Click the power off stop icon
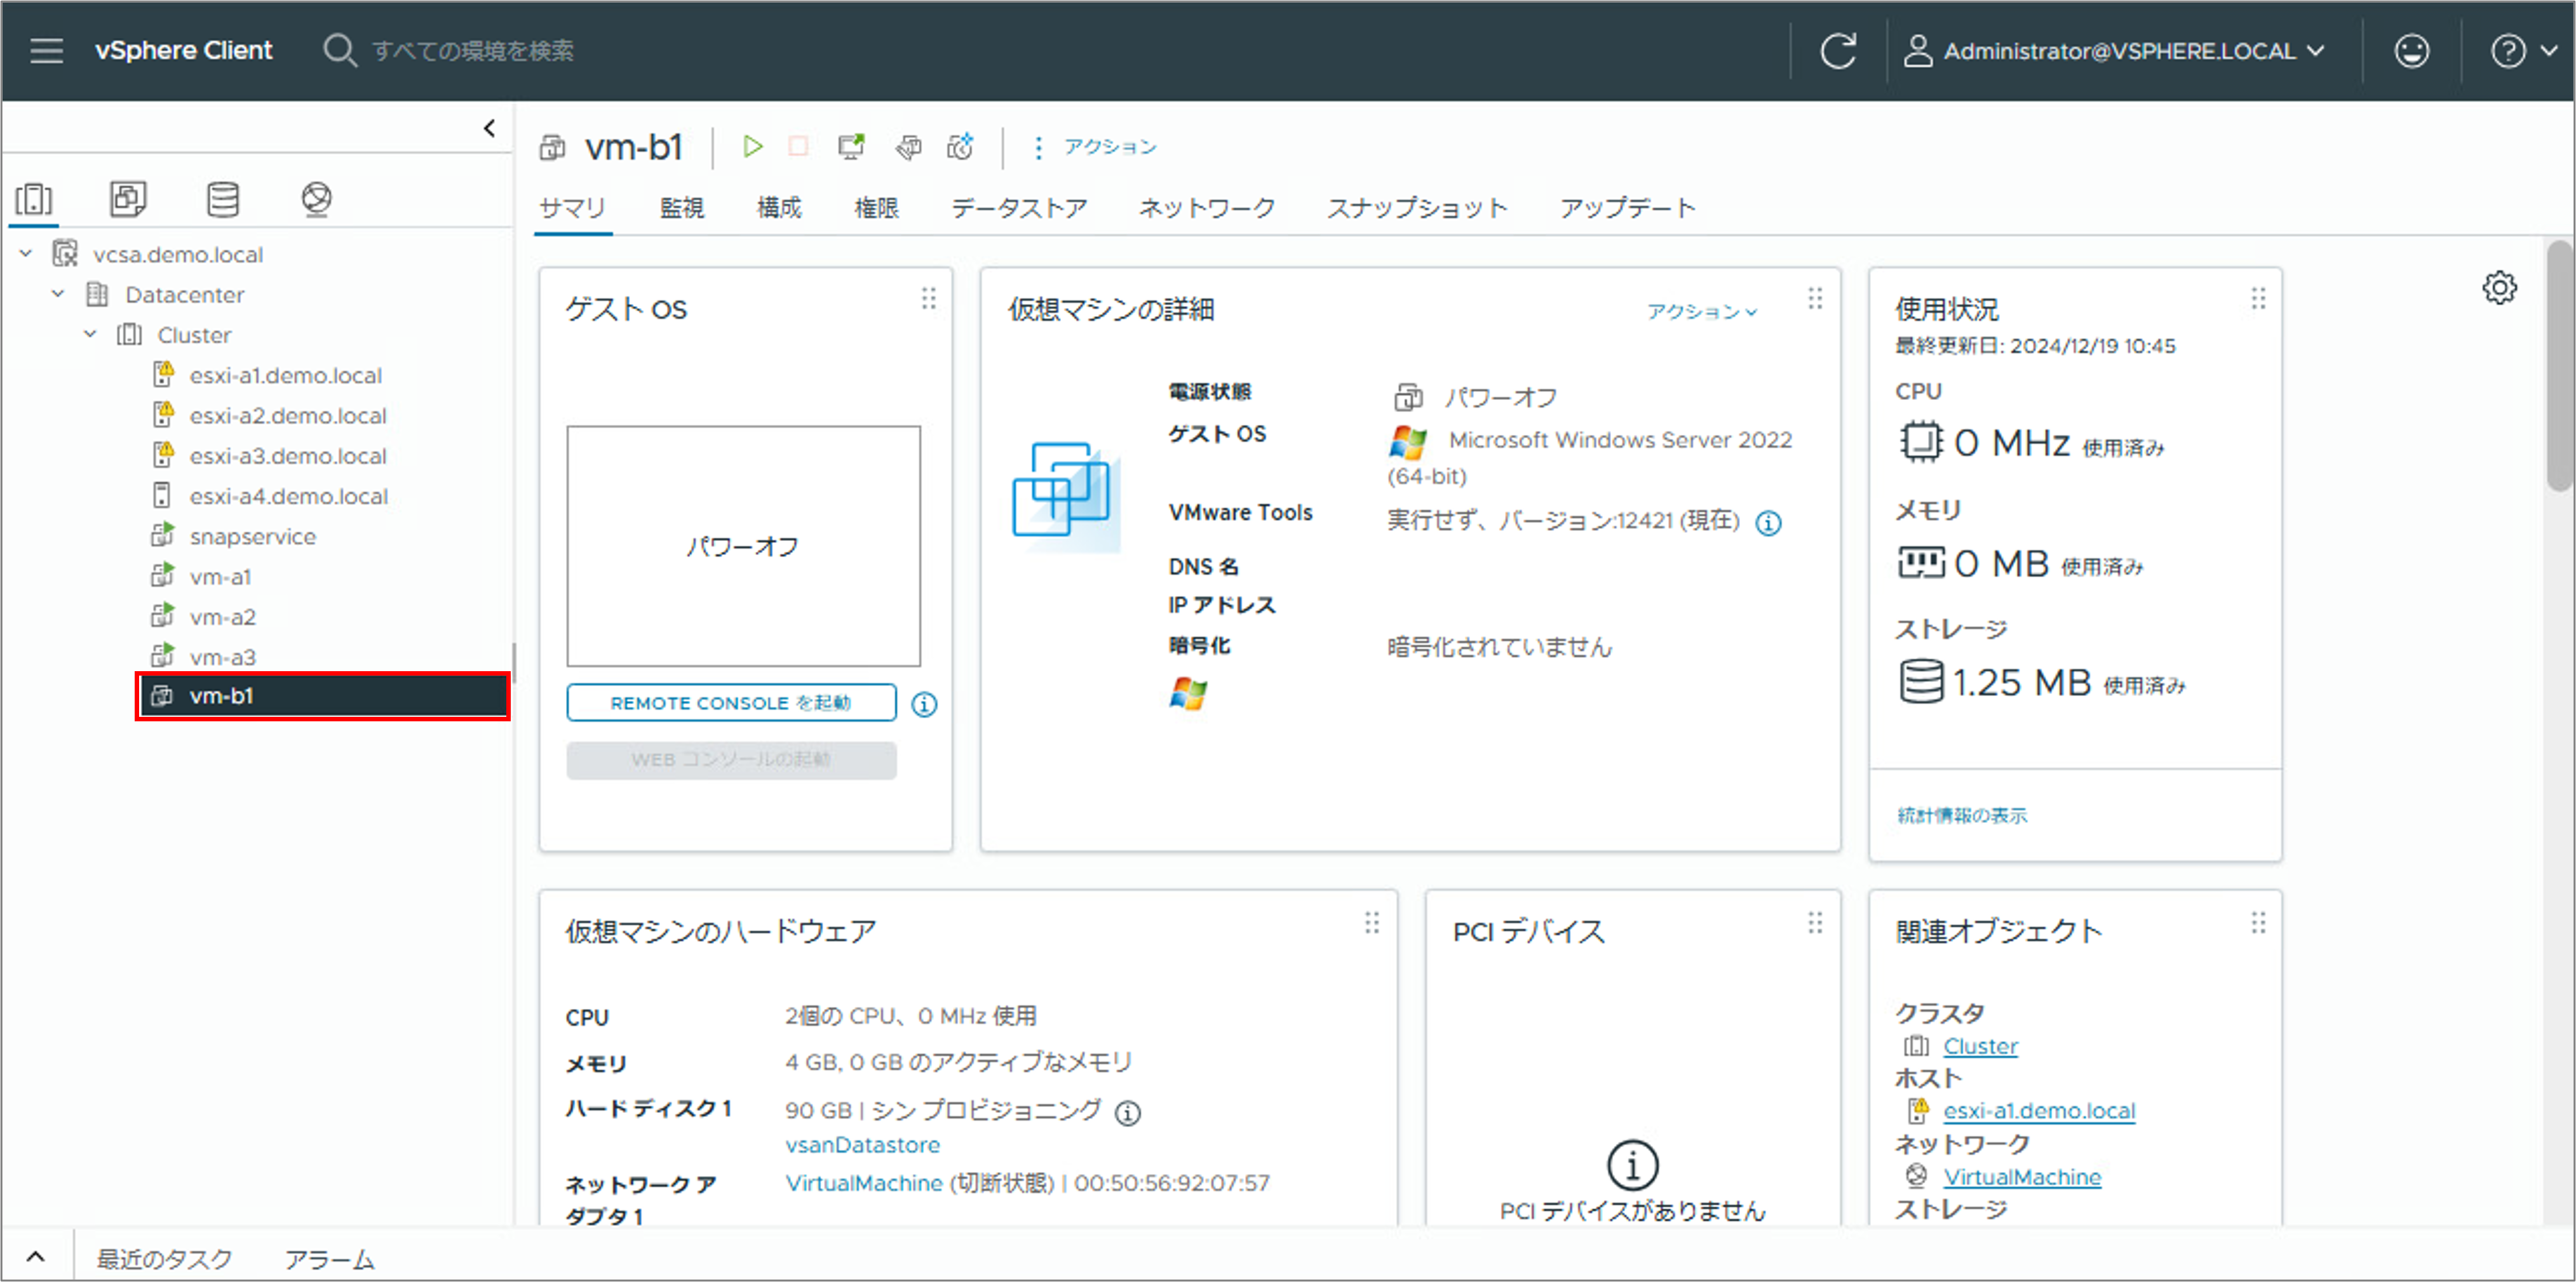 798,147
